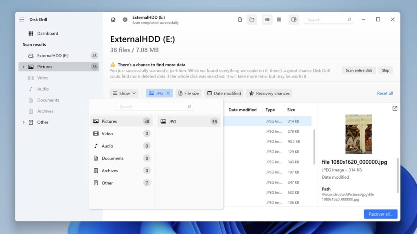Toggle the Date modified filter chip

pos(224,93)
